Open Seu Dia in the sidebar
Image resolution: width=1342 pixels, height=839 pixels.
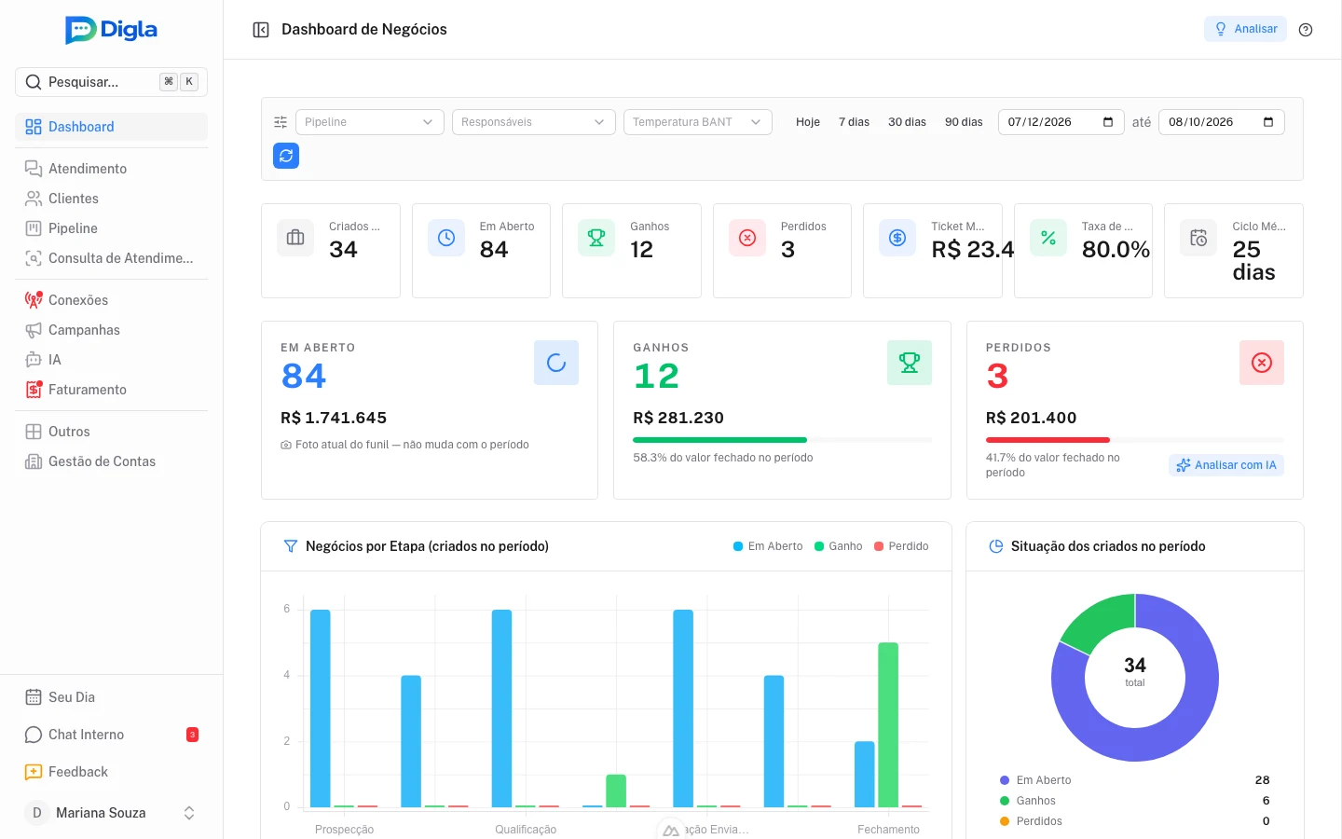click(x=111, y=697)
